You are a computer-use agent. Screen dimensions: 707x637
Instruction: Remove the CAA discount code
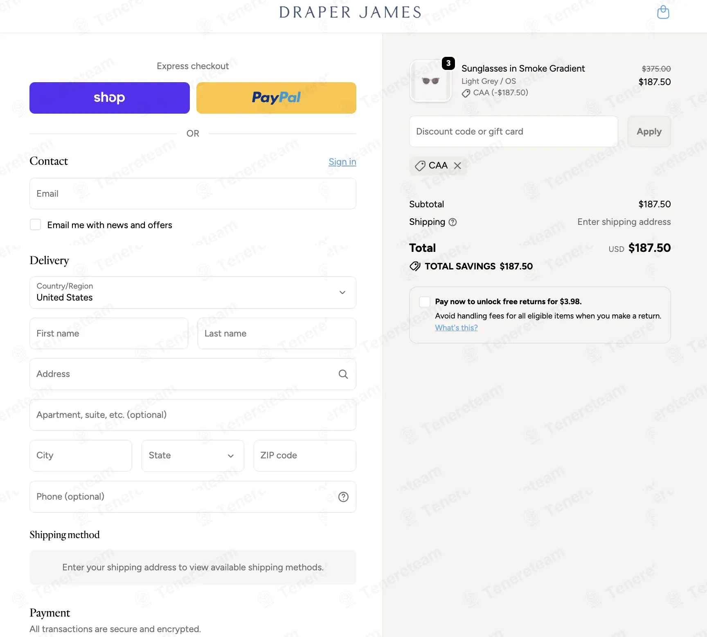457,166
